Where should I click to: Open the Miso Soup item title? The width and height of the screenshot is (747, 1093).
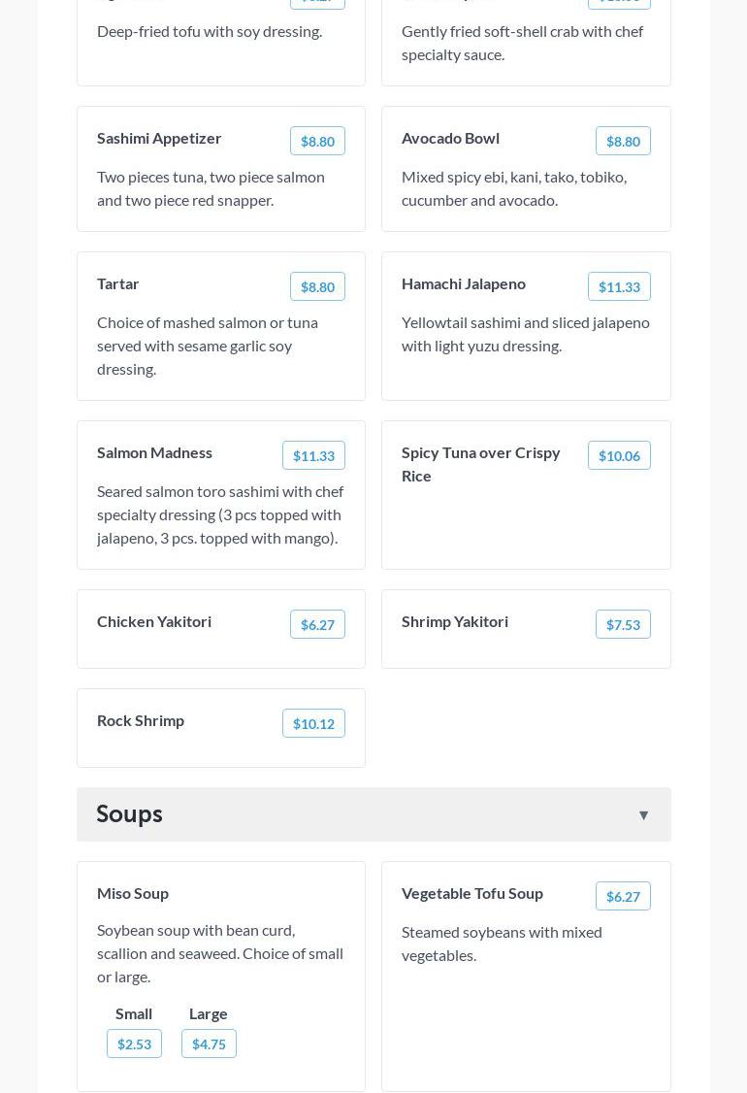(133, 893)
